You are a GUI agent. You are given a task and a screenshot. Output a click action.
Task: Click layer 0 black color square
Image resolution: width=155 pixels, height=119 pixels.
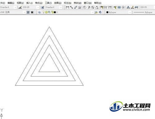[x=55, y=12]
